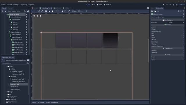186x105 pixels.
Task: Open the Анимация bottom panel
Action: (55, 102)
